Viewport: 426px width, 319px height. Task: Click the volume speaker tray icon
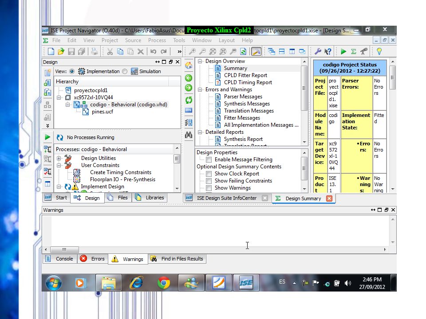click(x=347, y=283)
